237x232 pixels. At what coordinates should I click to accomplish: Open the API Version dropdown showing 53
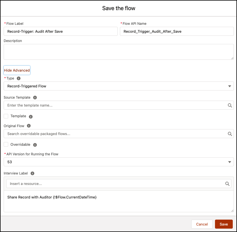(x=119, y=162)
